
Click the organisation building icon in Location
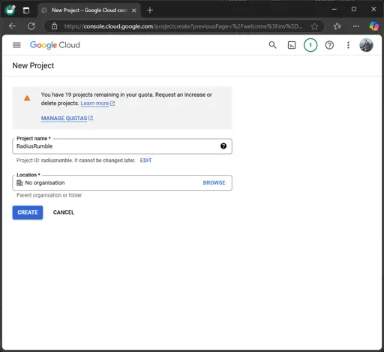[x=19, y=183]
